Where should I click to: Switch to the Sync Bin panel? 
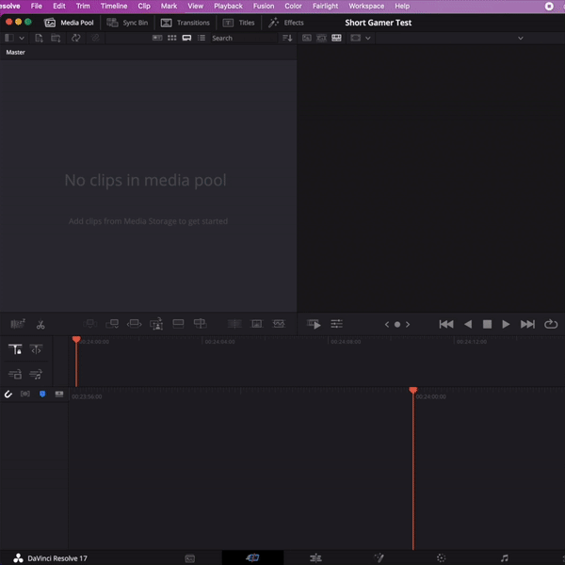click(127, 23)
